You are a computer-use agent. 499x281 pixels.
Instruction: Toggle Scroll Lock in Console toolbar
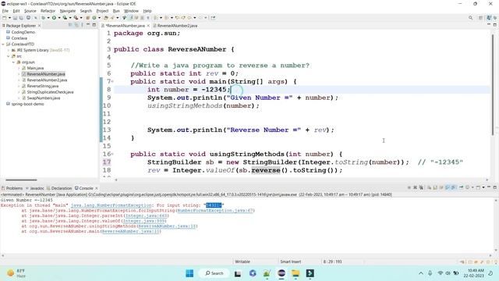(435, 187)
